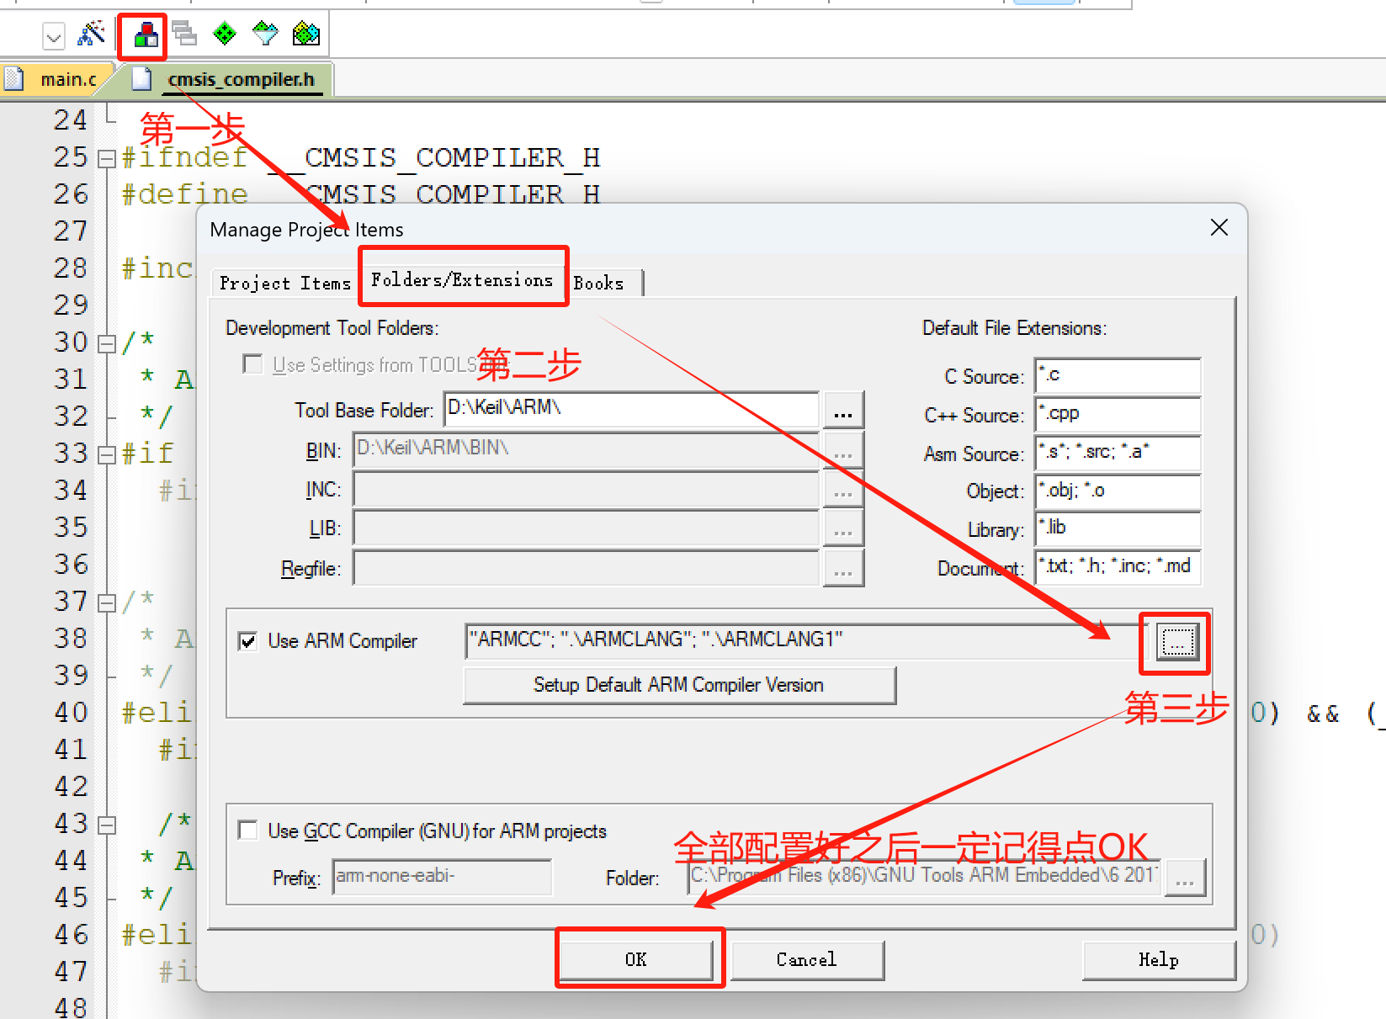Viewport: 1386px width, 1019px height.
Task: Open the Pack Installer icon
Action: pos(305,34)
